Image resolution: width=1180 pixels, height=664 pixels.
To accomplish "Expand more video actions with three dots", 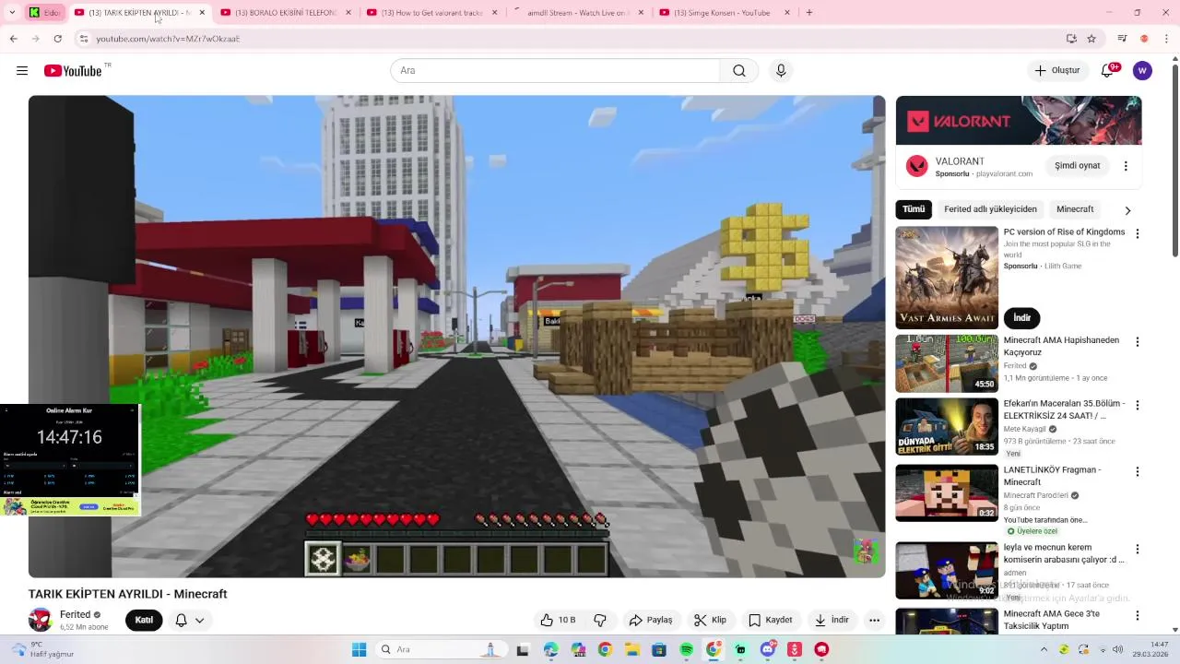I will (874, 620).
